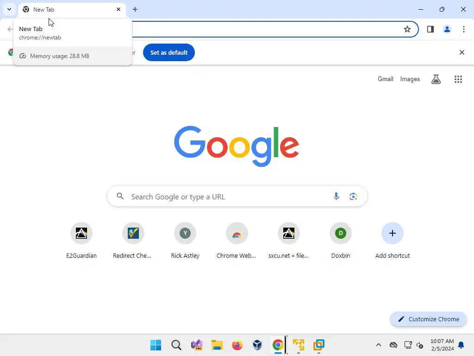Open the network status tray icon

(408, 345)
